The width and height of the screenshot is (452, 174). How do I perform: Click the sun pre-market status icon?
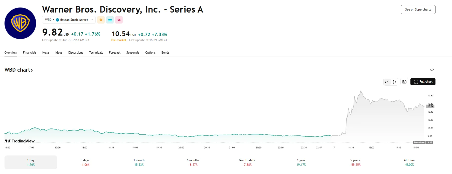pos(101,20)
